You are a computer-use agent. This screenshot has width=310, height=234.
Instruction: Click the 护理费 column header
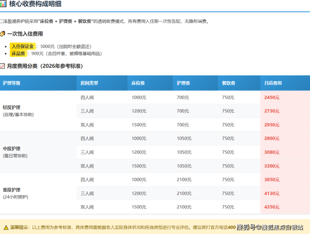click(x=183, y=83)
